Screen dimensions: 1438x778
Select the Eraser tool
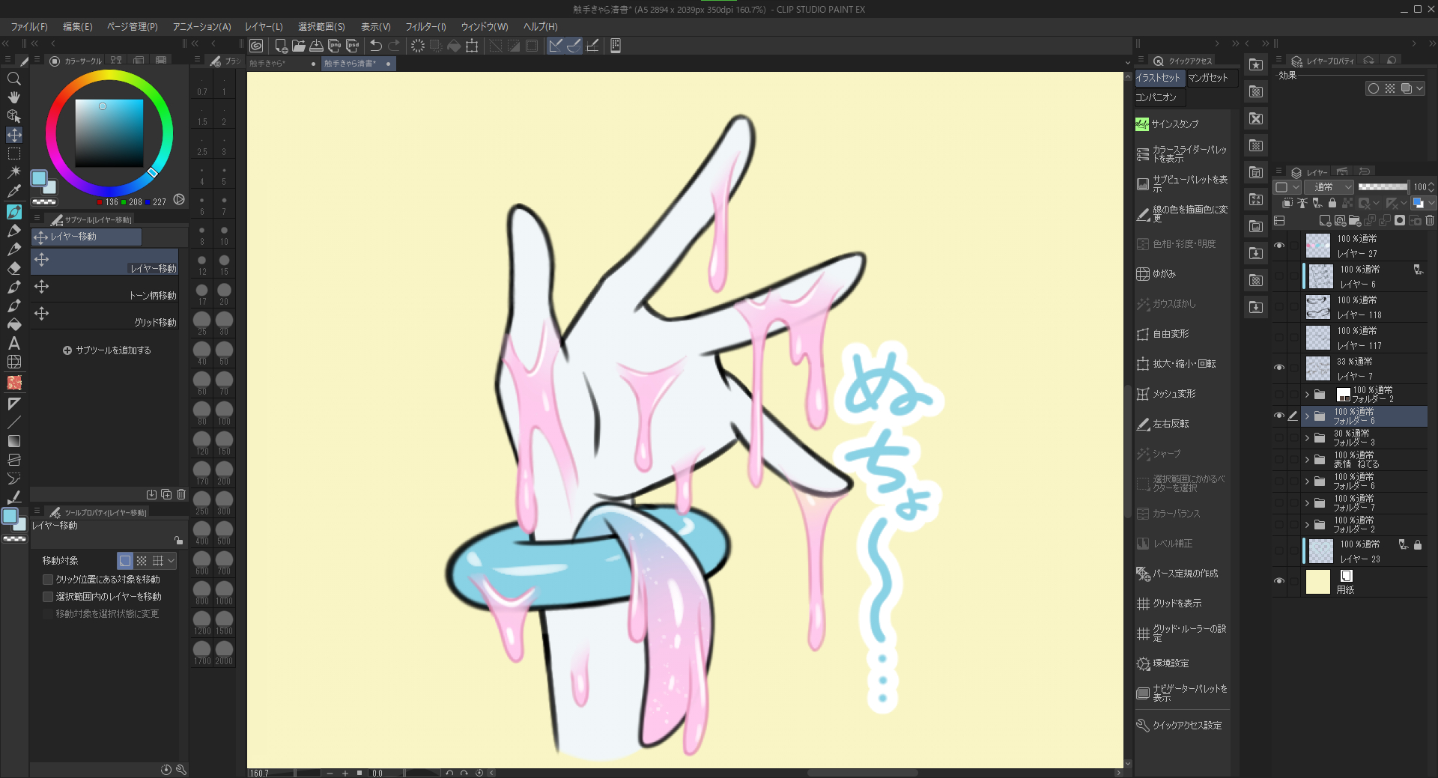[x=13, y=268]
